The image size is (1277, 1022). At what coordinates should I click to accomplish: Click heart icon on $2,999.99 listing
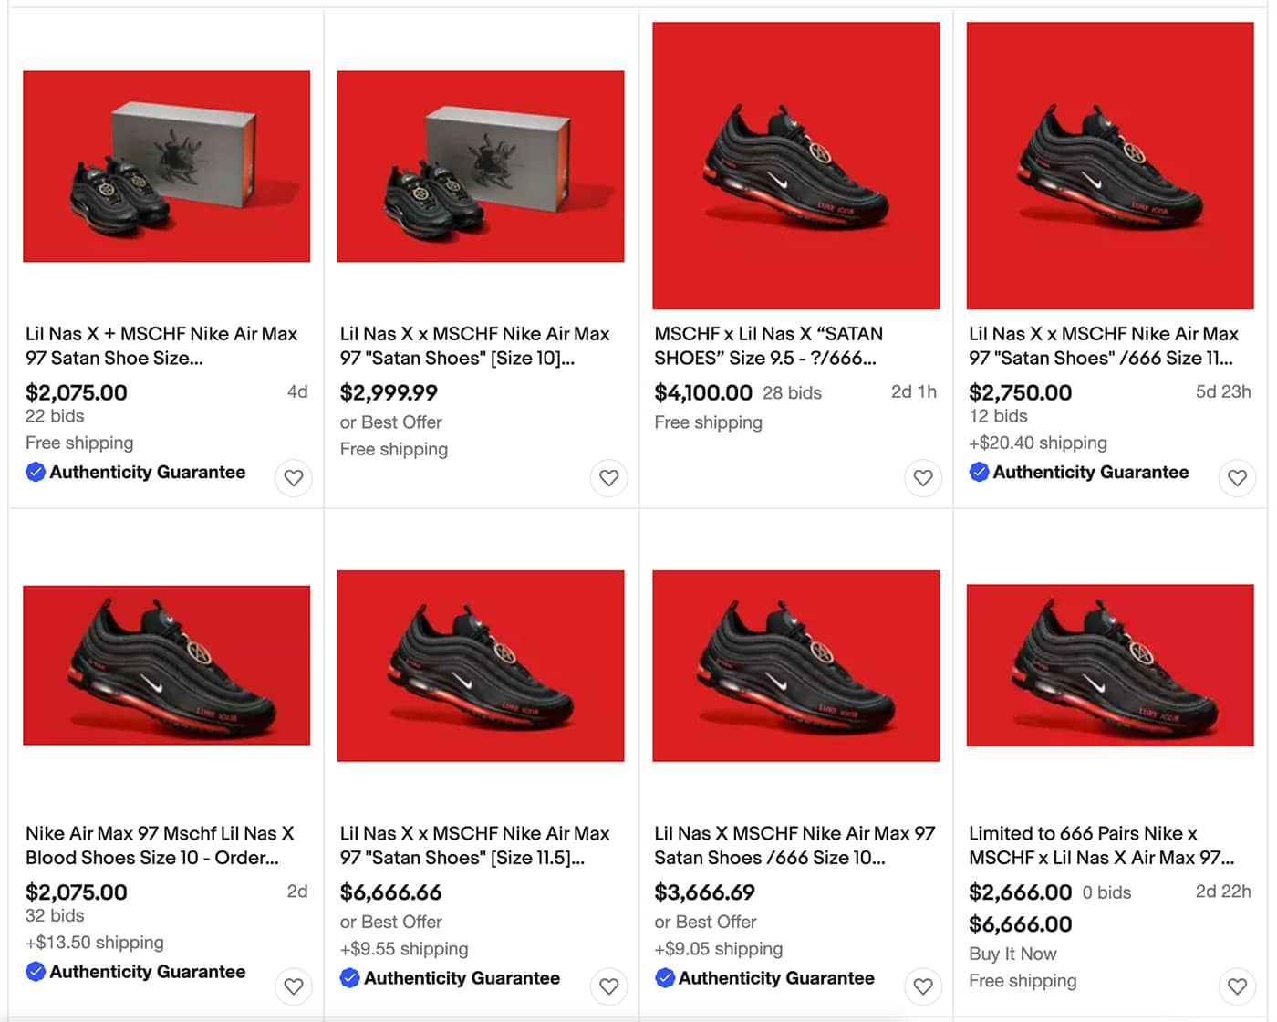(x=608, y=477)
